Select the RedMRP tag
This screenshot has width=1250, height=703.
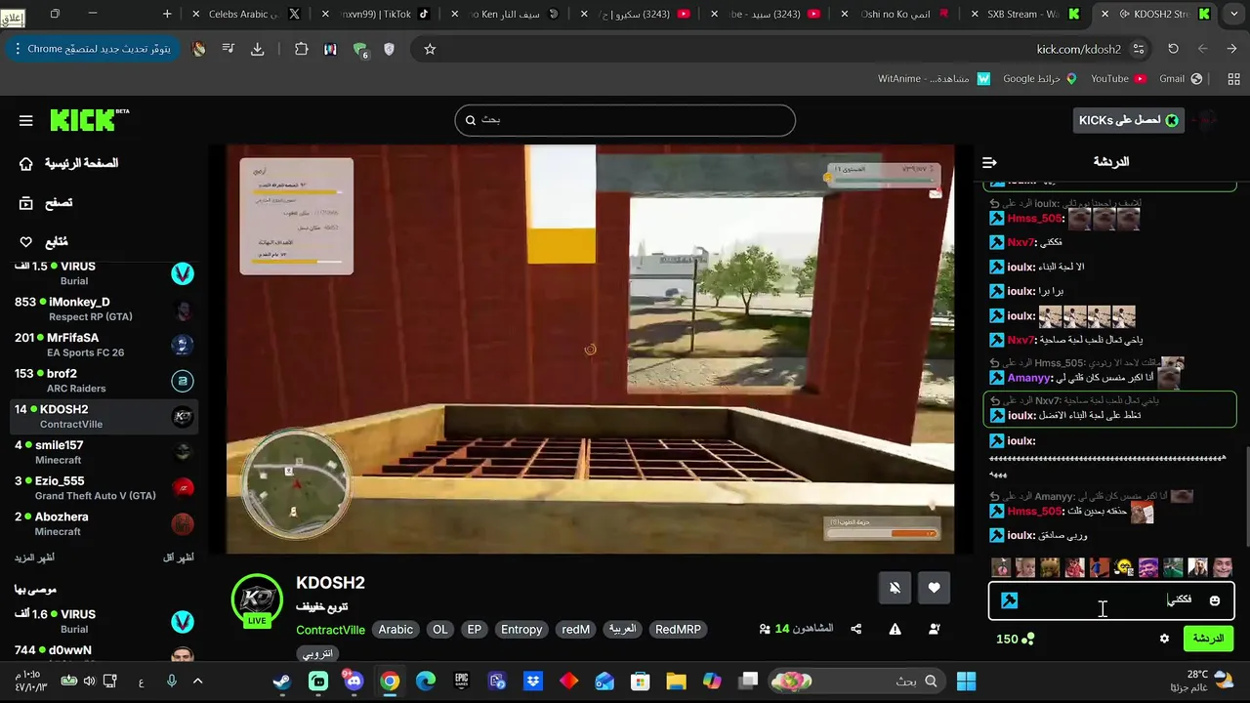click(678, 630)
